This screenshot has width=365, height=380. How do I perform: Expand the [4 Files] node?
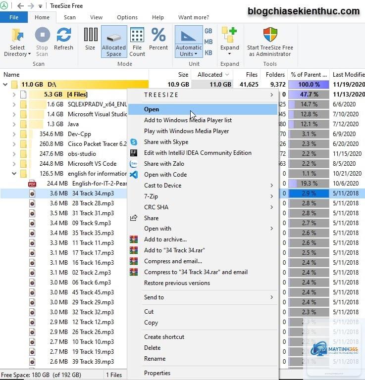pyautogui.click(x=14, y=95)
